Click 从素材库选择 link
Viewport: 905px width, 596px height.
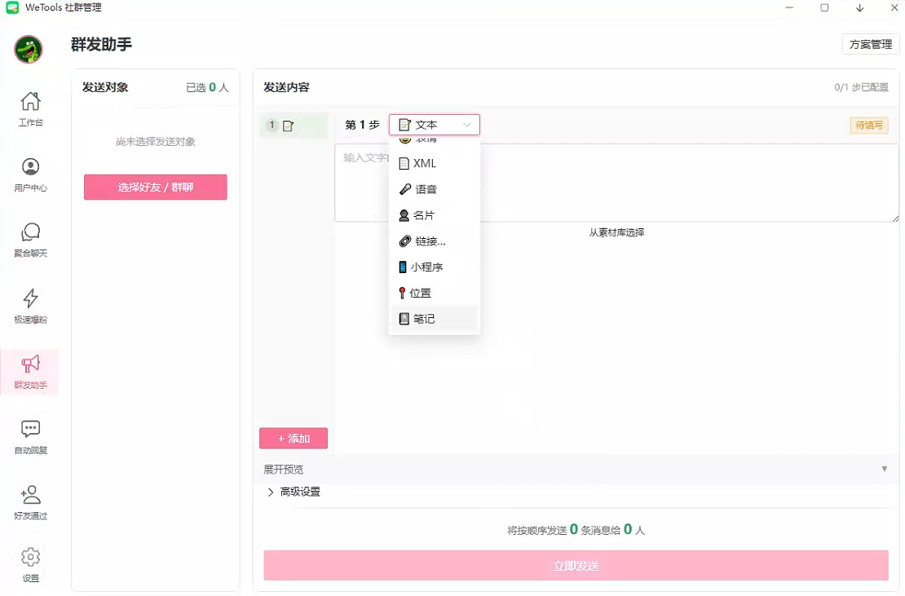(x=616, y=232)
